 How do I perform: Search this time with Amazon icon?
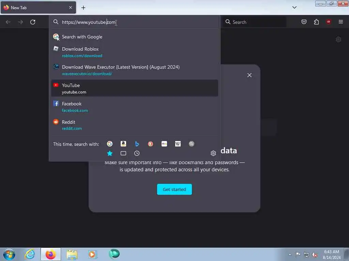coord(123,144)
